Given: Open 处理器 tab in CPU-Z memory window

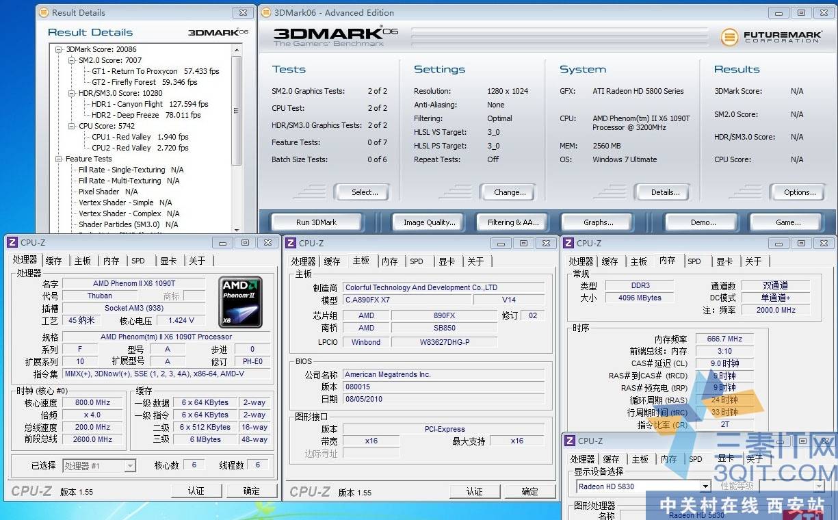Looking at the screenshot, I should pyautogui.click(x=581, y=261).
